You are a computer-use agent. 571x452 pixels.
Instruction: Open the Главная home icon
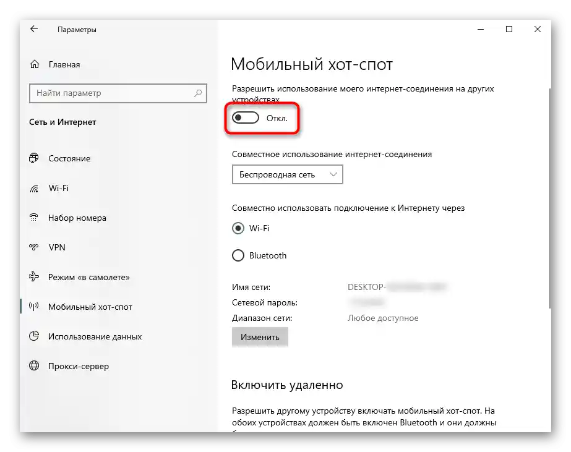(x=35, y=64)
